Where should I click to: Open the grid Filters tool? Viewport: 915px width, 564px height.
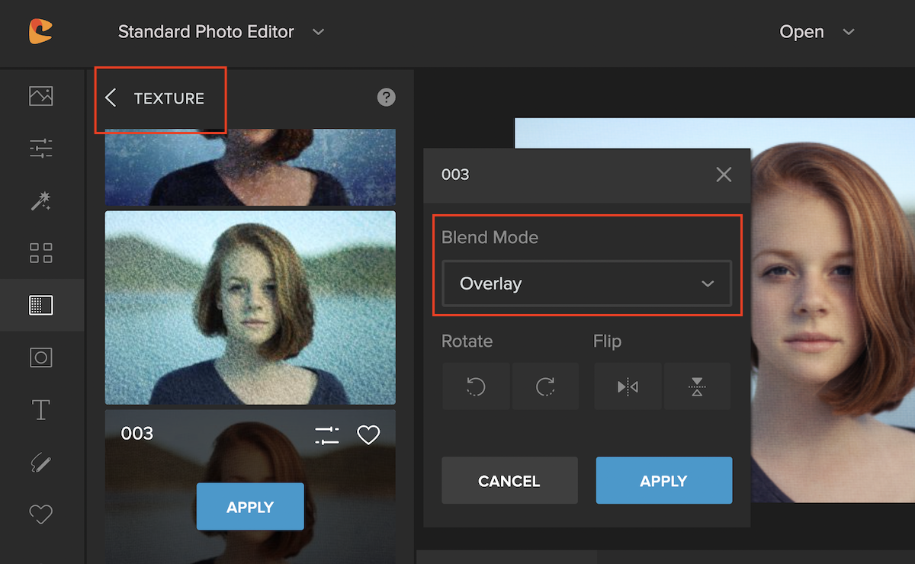(40, 253)
